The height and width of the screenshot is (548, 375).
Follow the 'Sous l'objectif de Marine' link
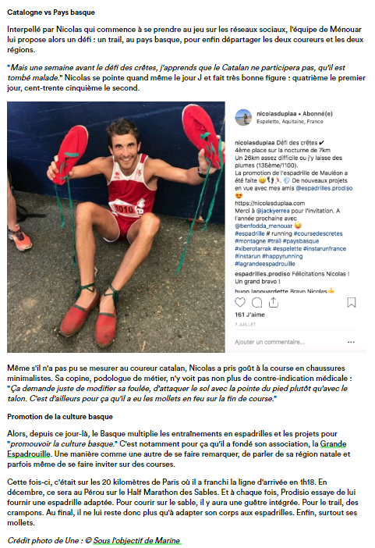click(136, 540)
